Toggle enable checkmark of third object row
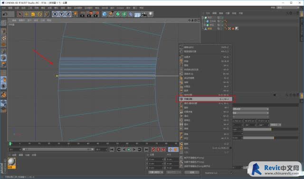Screen dimensions: 304x179 point(223,25)
